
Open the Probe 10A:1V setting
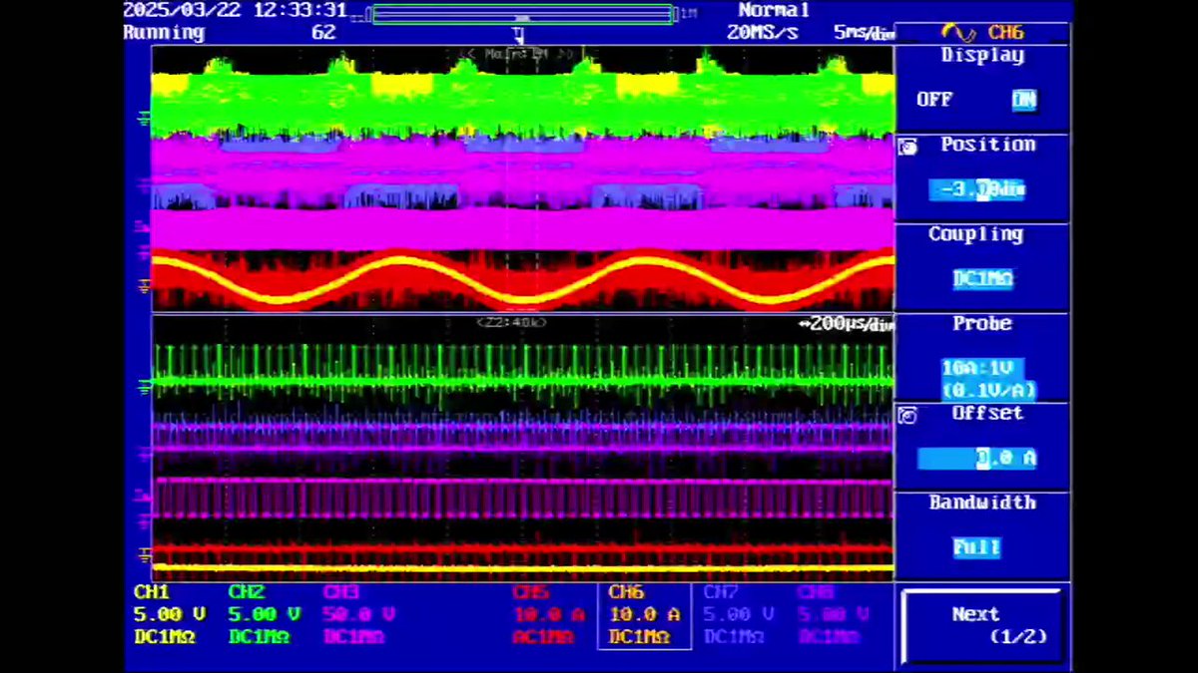989,379
